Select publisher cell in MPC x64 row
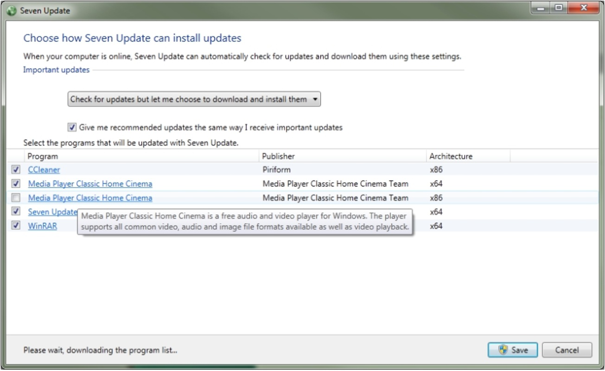 point(335,184)
